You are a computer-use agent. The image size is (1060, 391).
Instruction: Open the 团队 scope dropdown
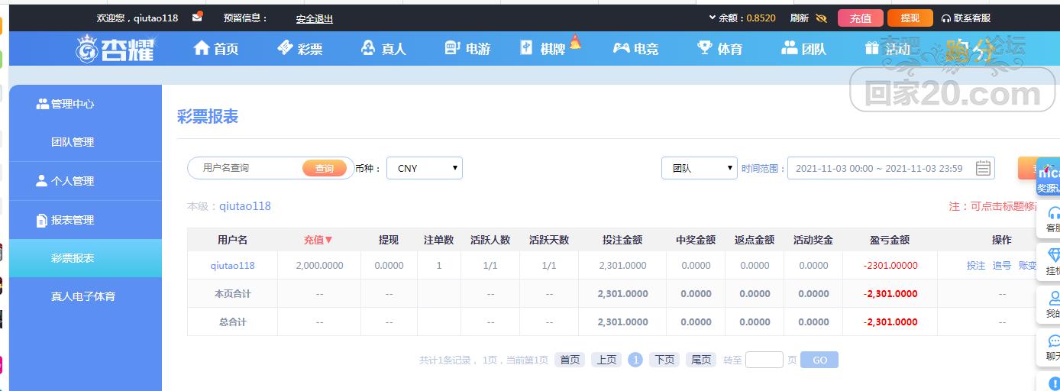pos(700,168)
